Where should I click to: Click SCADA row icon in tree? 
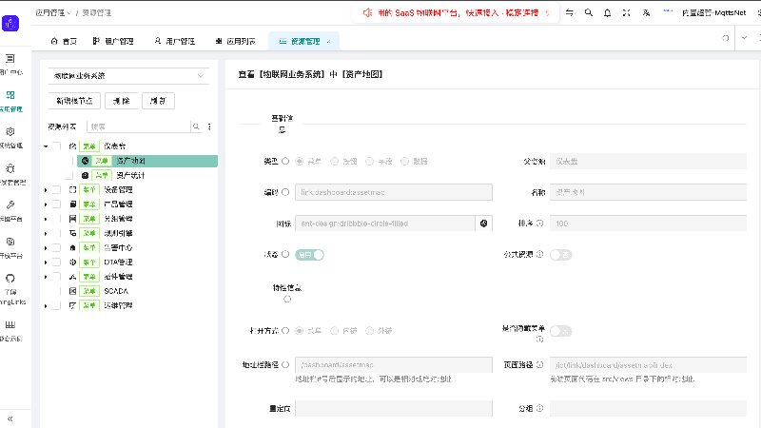73,291
